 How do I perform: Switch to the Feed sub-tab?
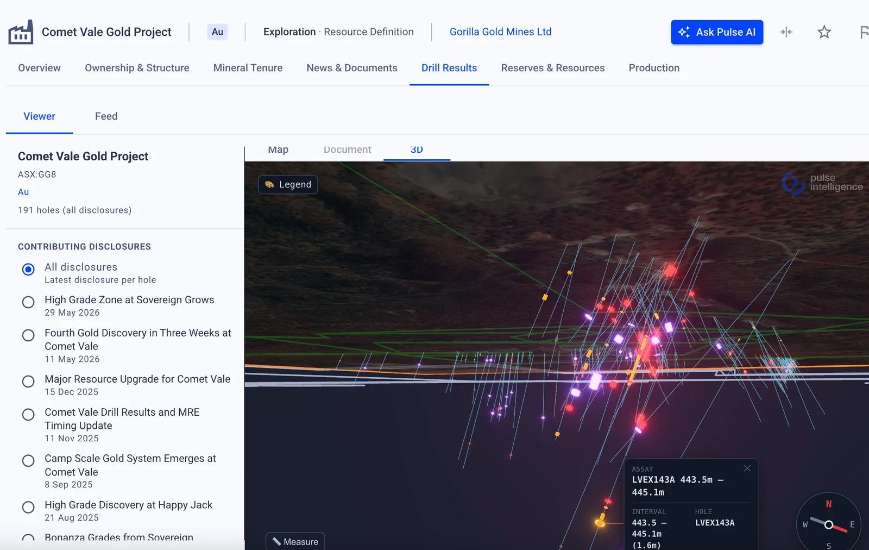click(x=106, y=116)
